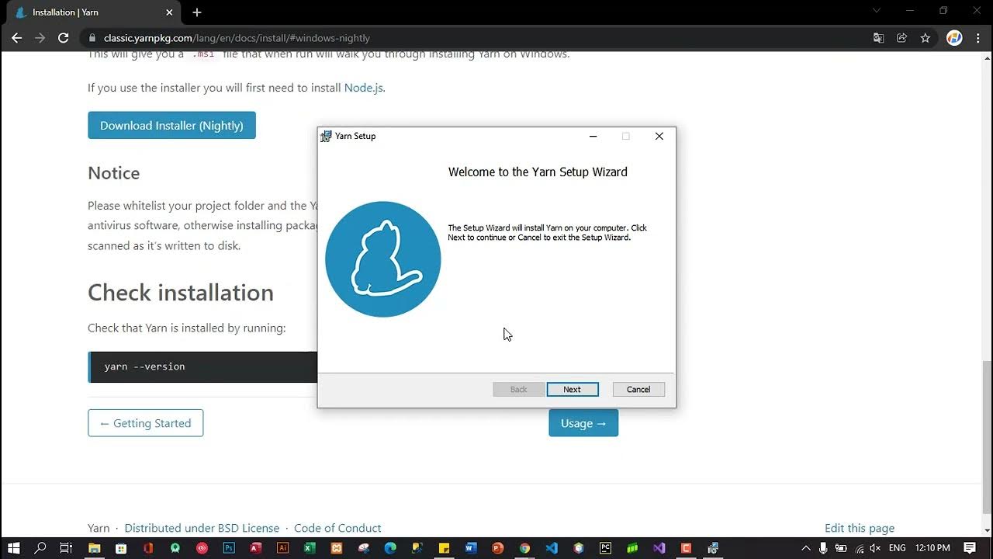Switch to Chrome on the taskbar
The height and width of the screenshot is (559, 993).
524,548
